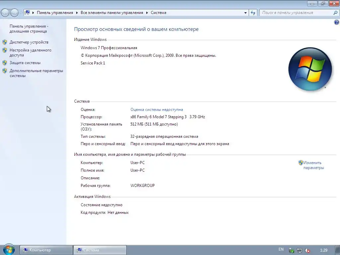Open Защита системы link
The image size is (340, 255).
coord(25,63)
